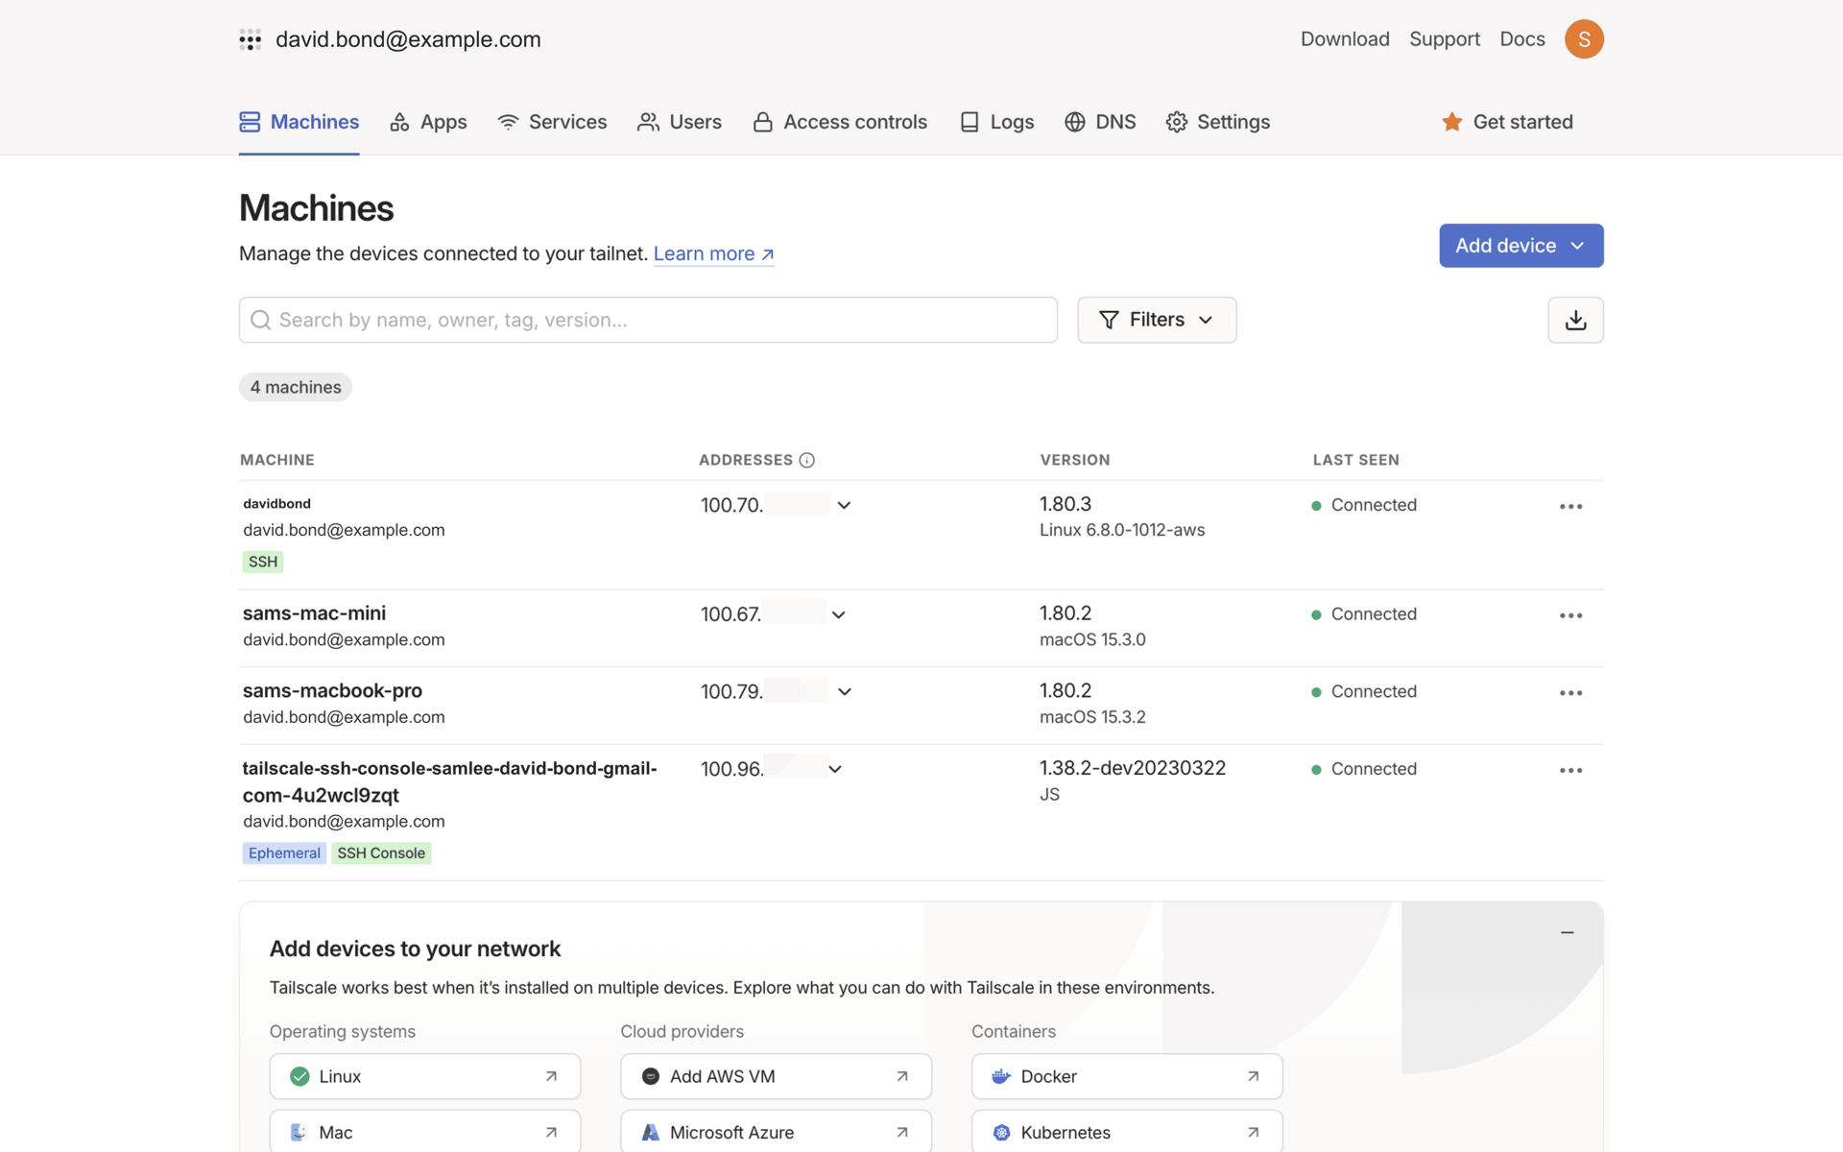Click the SSH Console tag

[381, 852]
